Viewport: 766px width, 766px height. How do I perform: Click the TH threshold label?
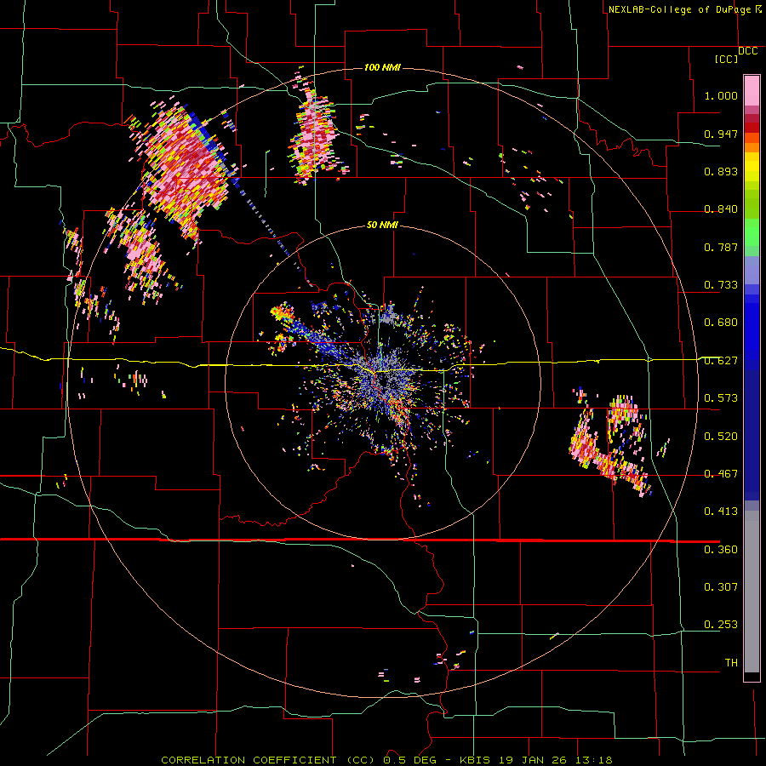731,663
